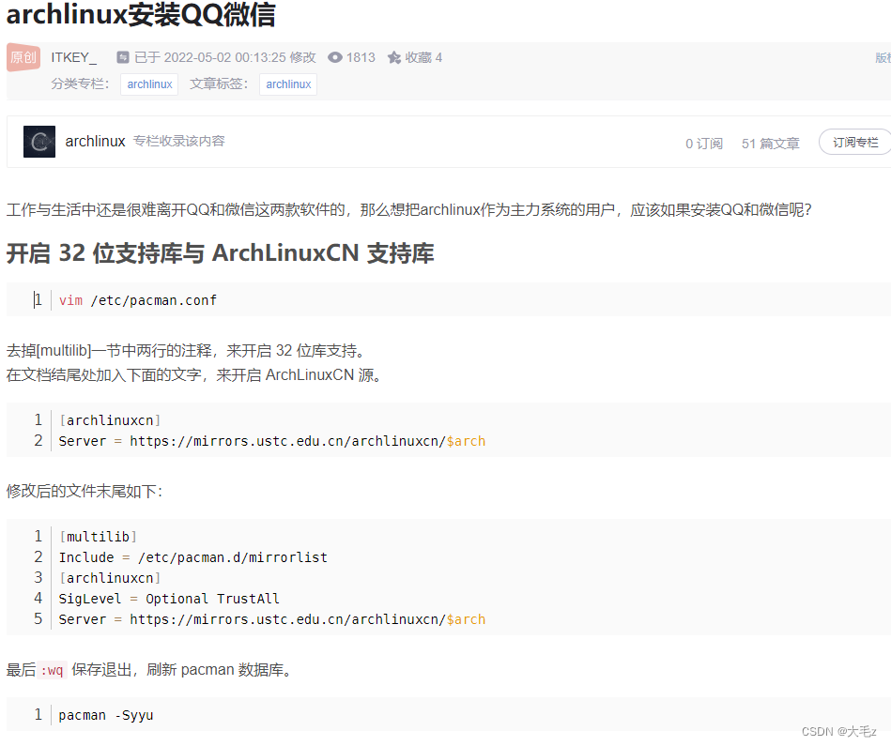
Task: Click the [multilib] code line
Action: pyautogui.click(x=98, y=537)
